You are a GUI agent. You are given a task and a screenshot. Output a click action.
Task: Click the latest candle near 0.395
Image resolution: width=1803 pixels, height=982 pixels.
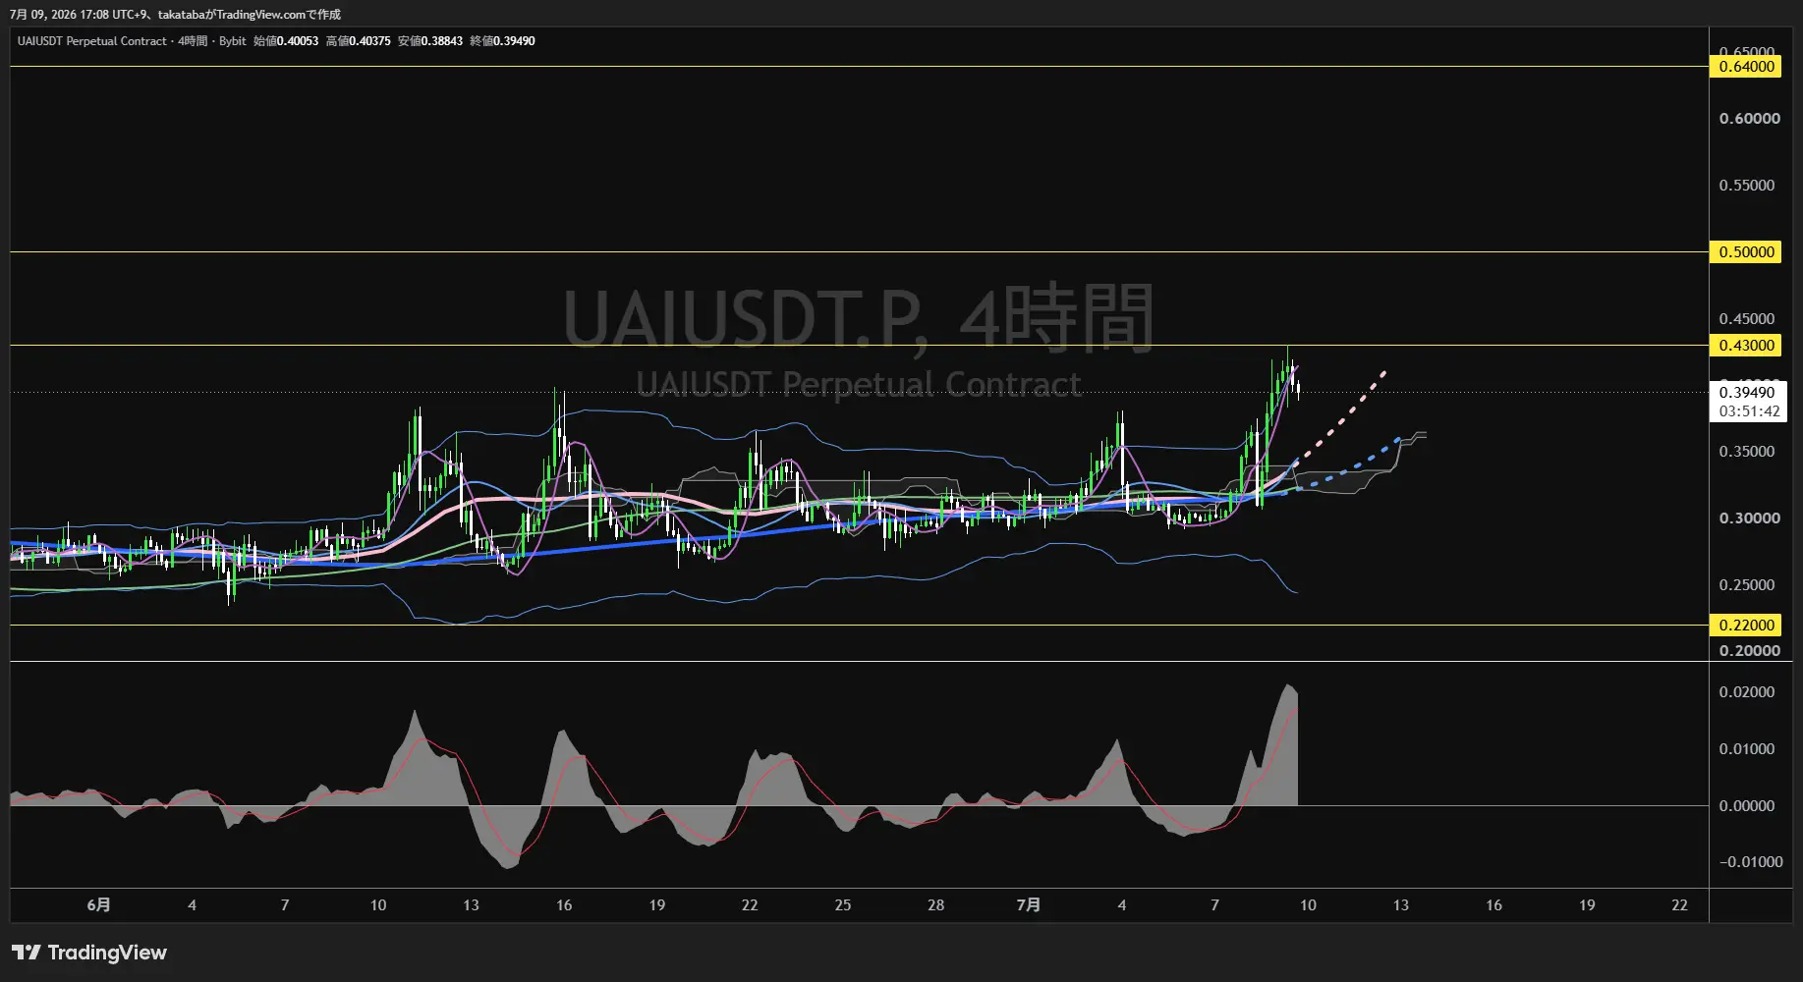pos(1299,389)
